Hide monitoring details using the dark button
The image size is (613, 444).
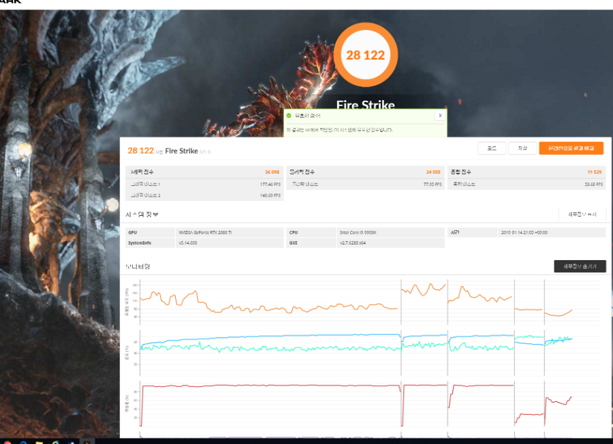[x=580, y=266]
